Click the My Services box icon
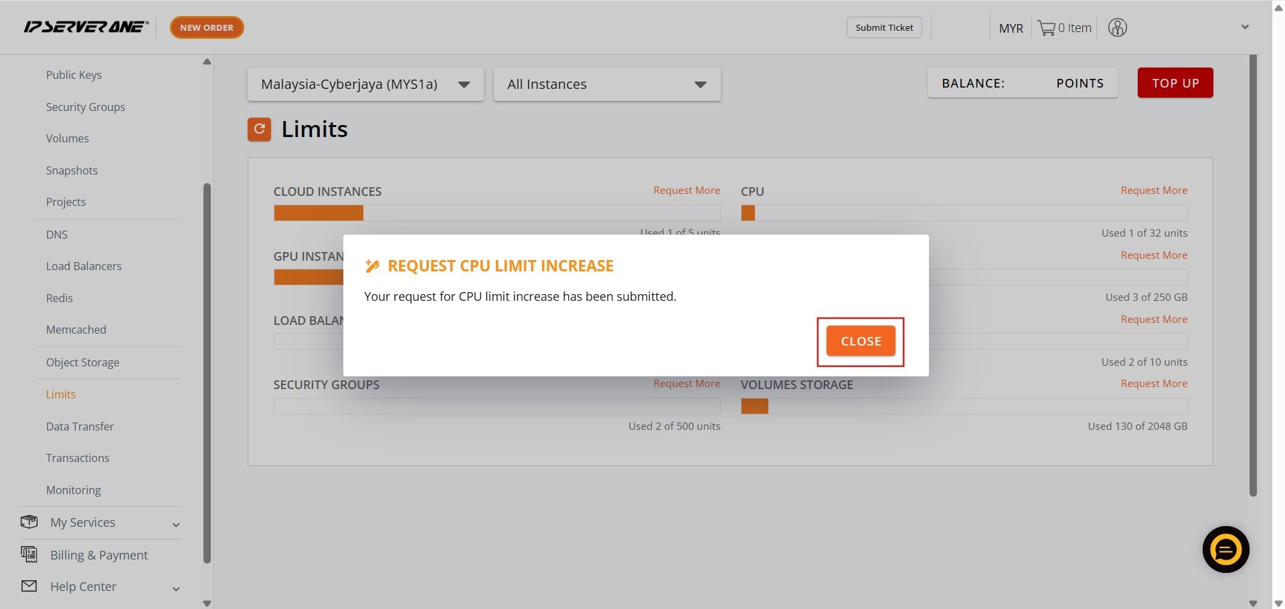 29,522
